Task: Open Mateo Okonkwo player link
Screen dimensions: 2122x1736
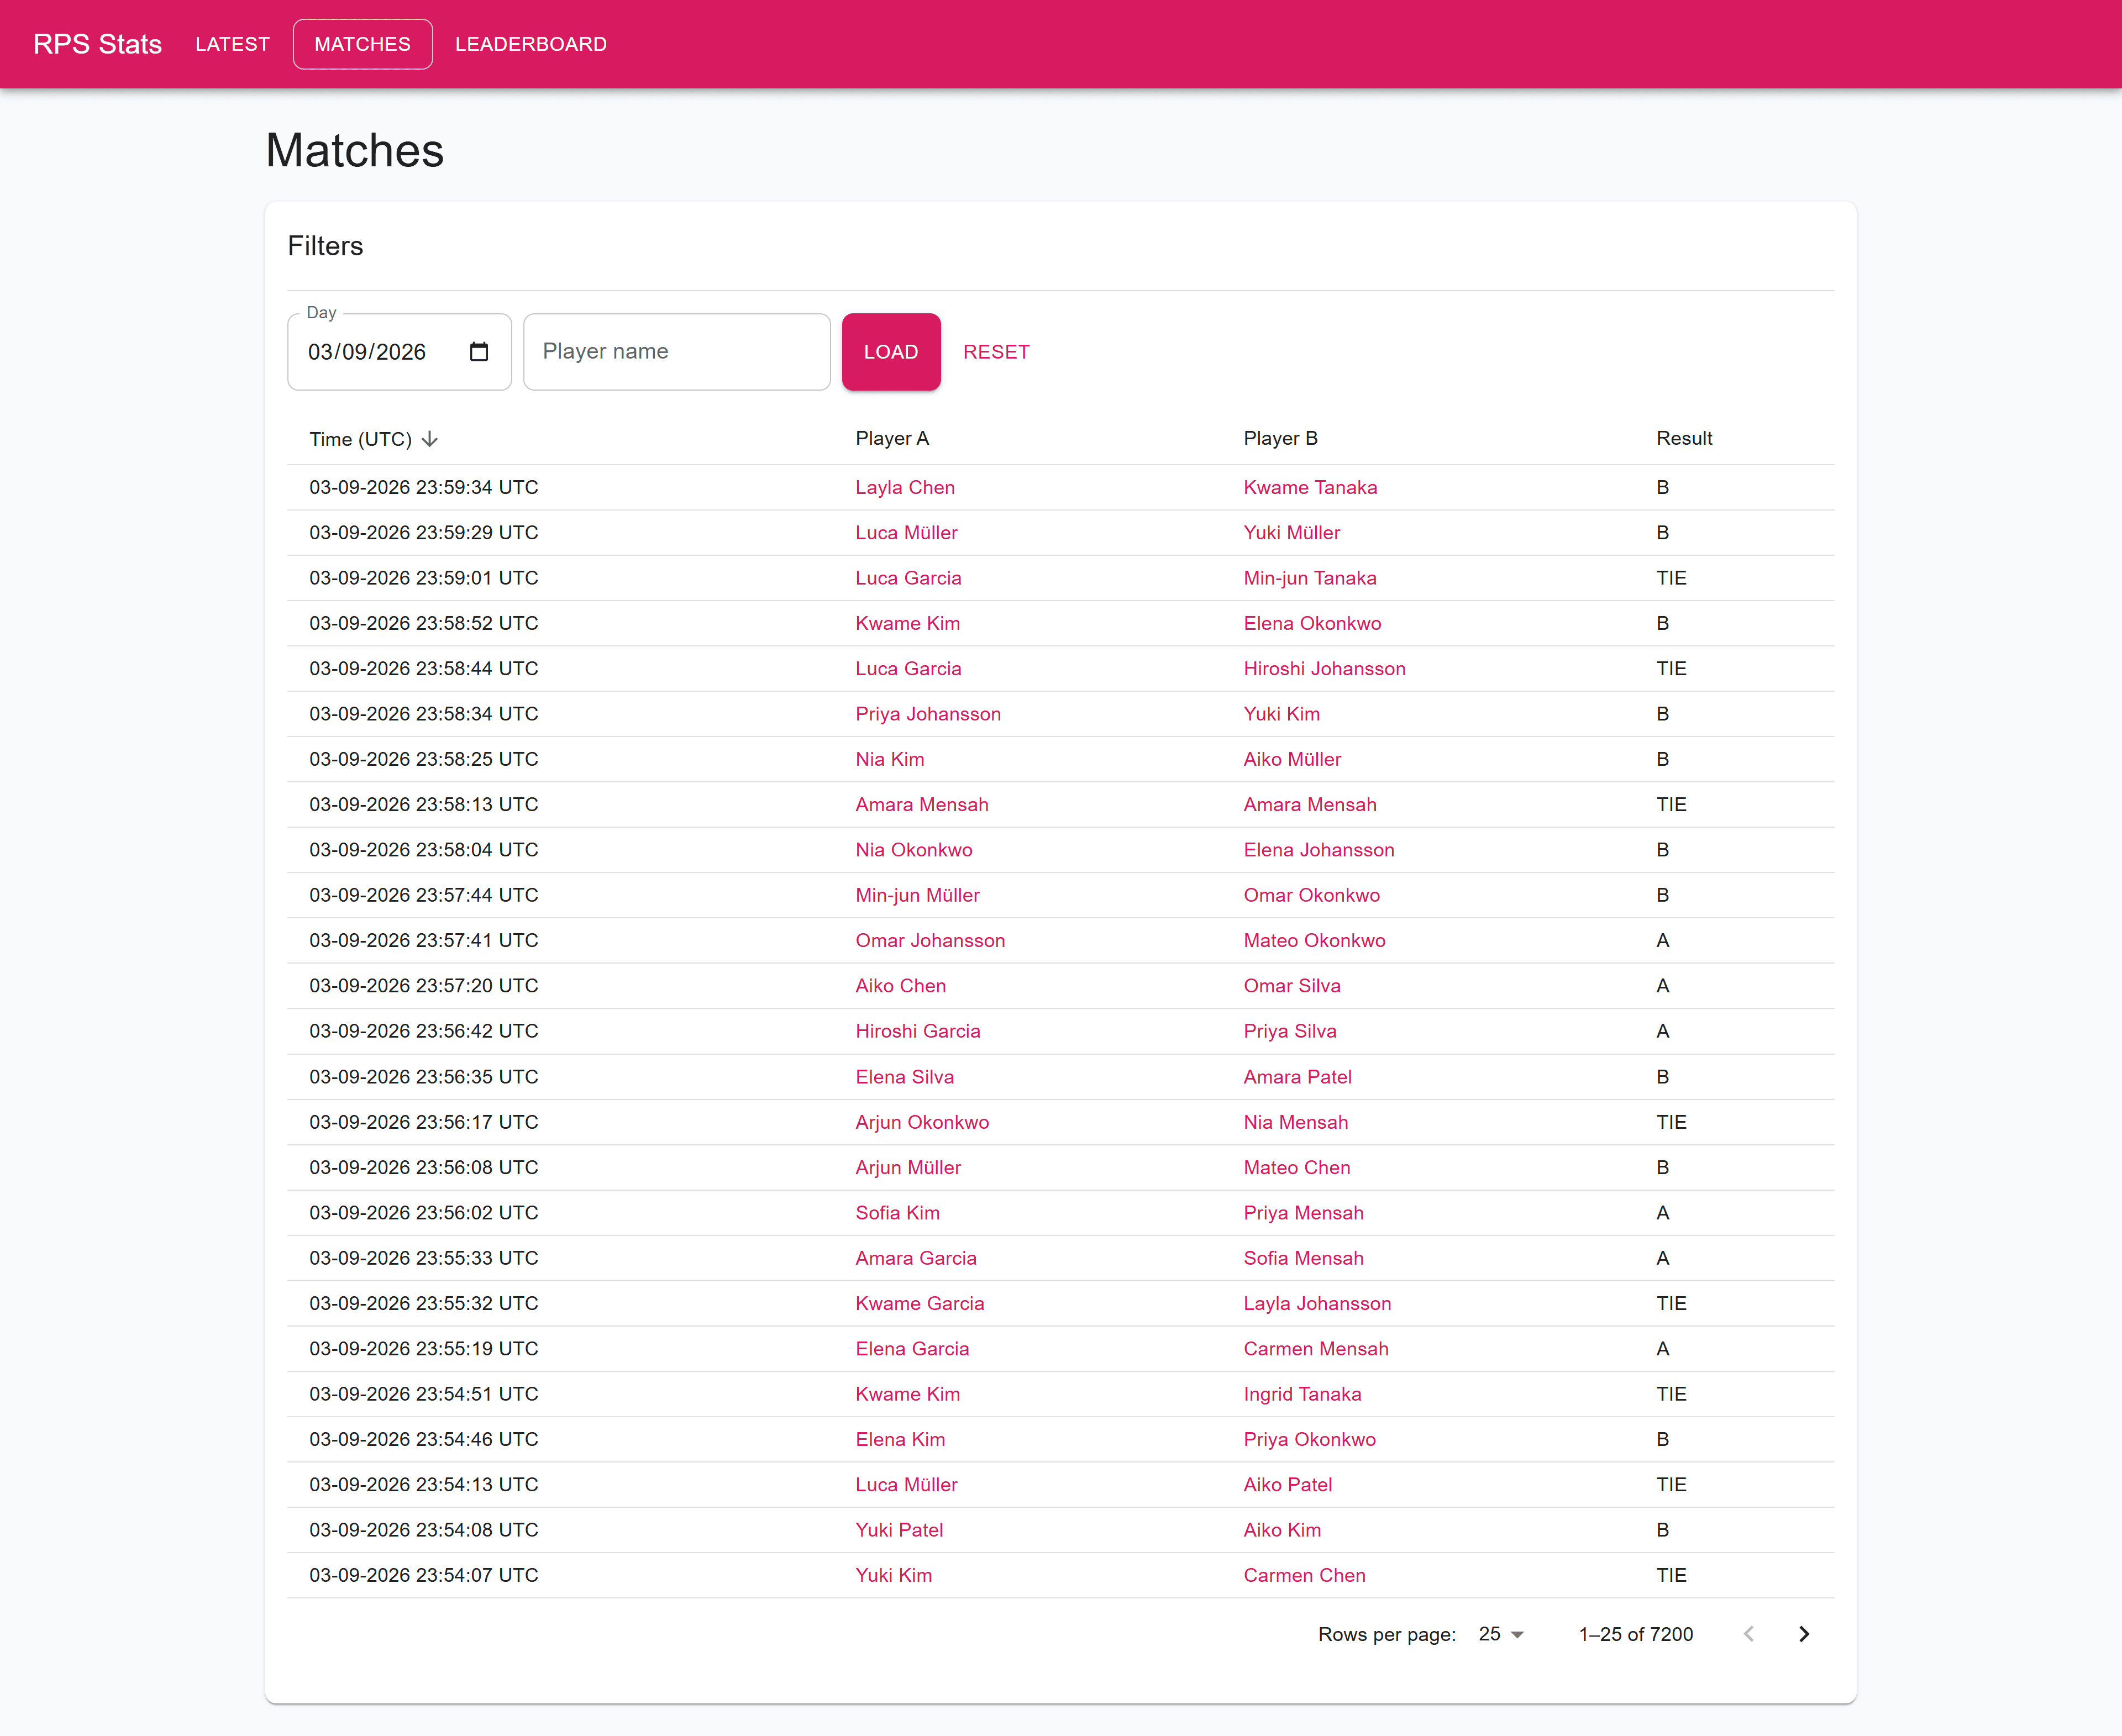Action: tap(1314, 941)
